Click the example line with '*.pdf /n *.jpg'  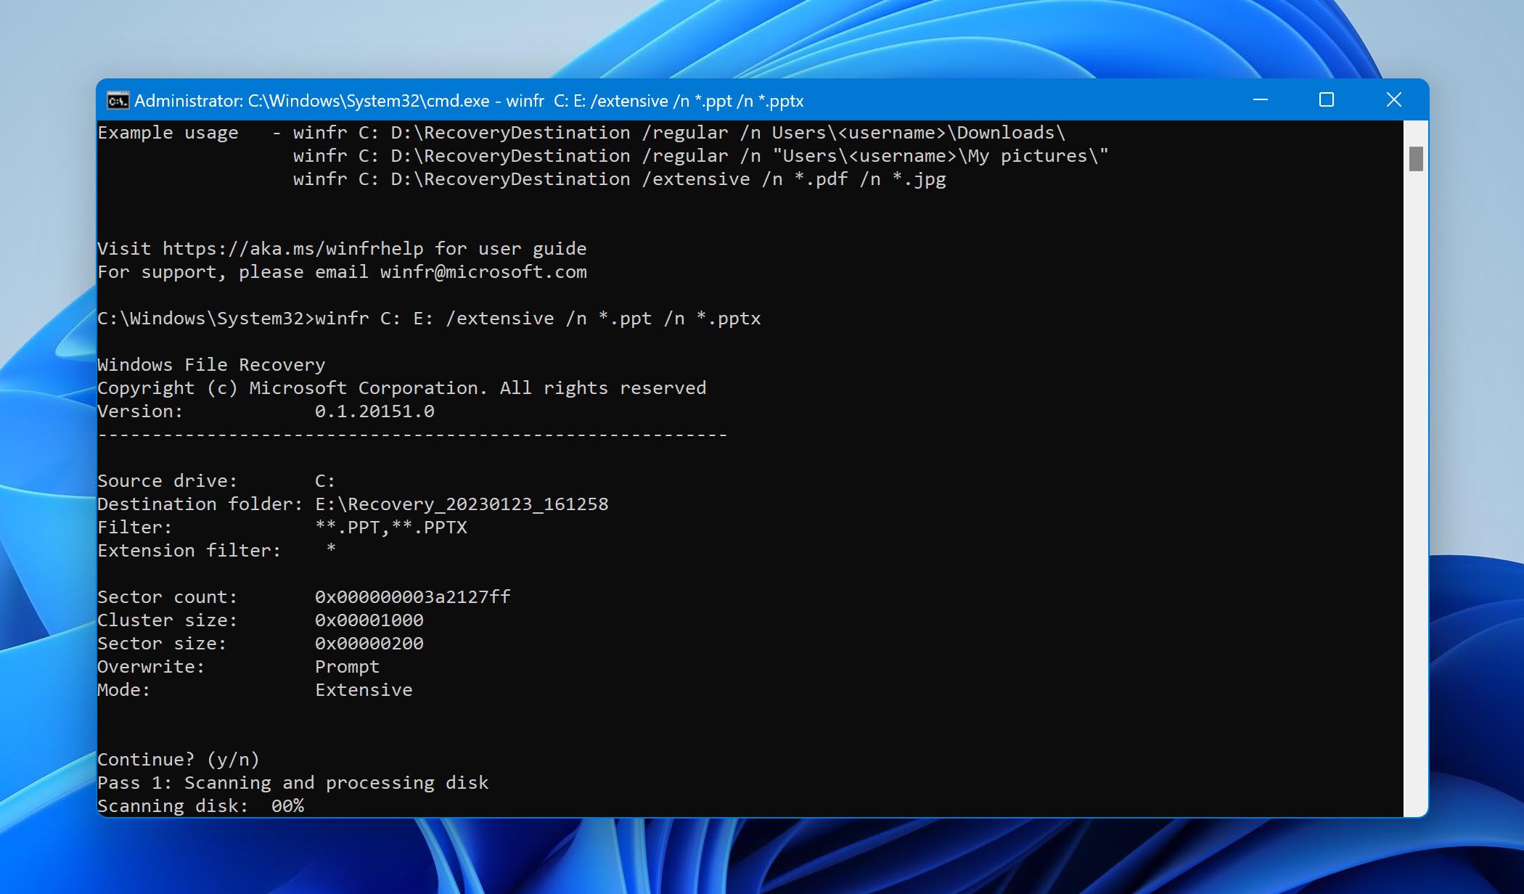620,179
